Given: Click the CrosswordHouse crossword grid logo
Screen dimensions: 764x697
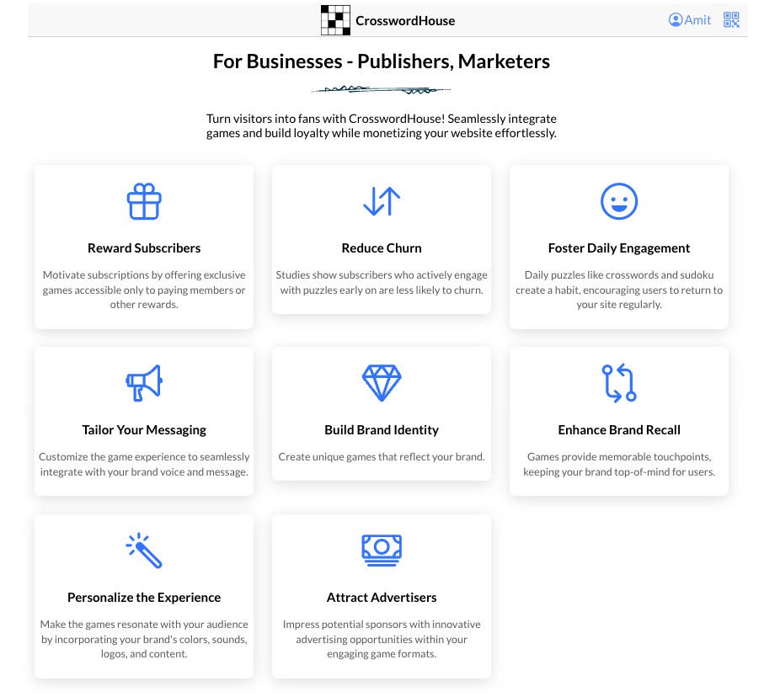Looking at the screenshot, I should click(x=335, y=20).
